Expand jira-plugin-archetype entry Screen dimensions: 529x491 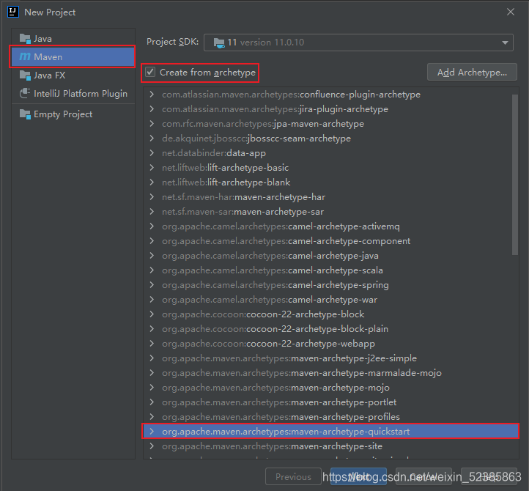[152, 109]
